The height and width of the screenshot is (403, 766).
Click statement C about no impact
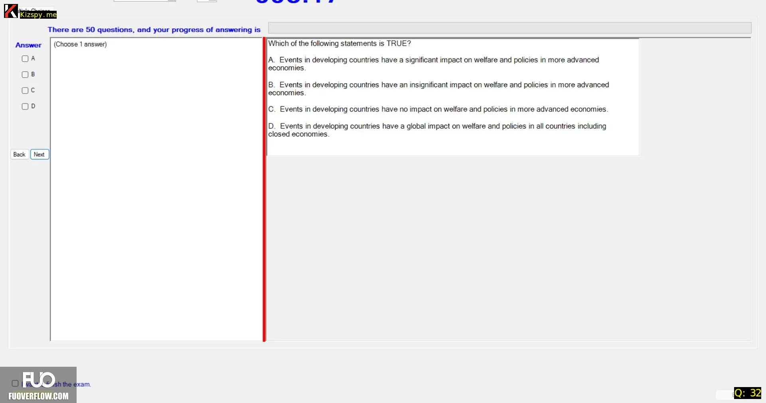pos(438,109)
